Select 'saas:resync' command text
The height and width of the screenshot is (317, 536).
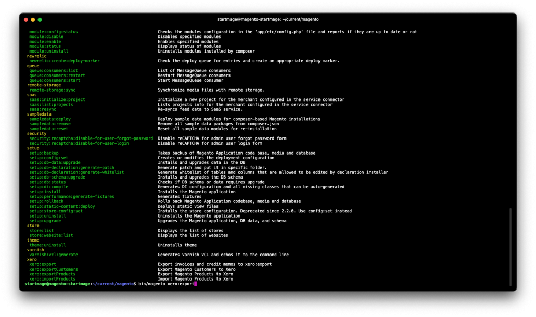point(43,109)
